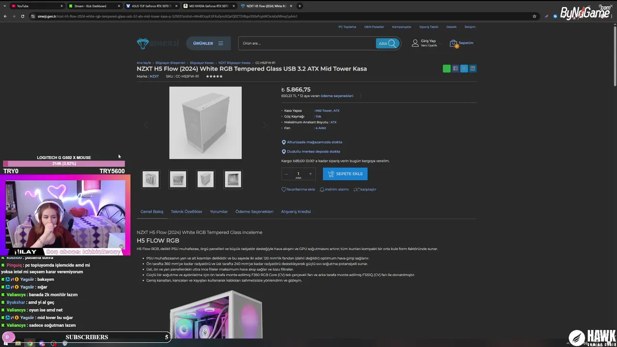This screenshot has width=617, height=347.
Task: Share product on LinkedIn
Action: (473, 68)
